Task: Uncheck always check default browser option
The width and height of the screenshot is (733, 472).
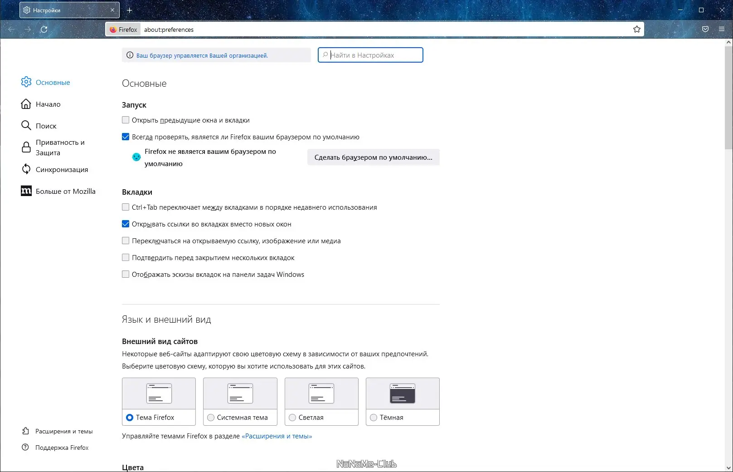Action: pyautogui.click(x=126, y=137)
